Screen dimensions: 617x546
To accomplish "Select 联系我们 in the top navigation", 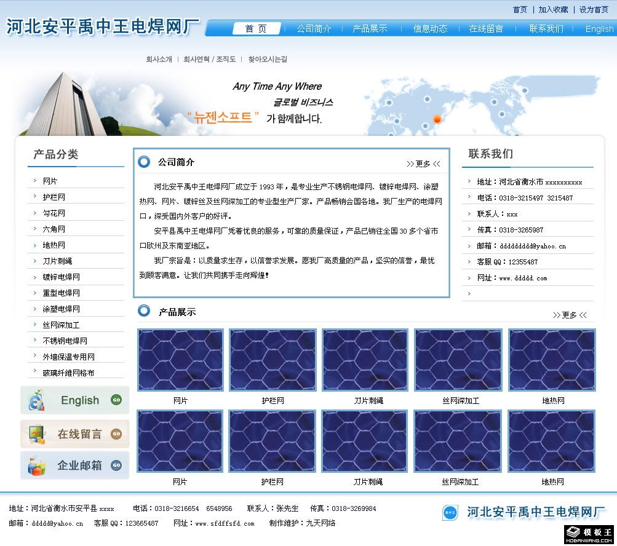I will pos(546,29).
